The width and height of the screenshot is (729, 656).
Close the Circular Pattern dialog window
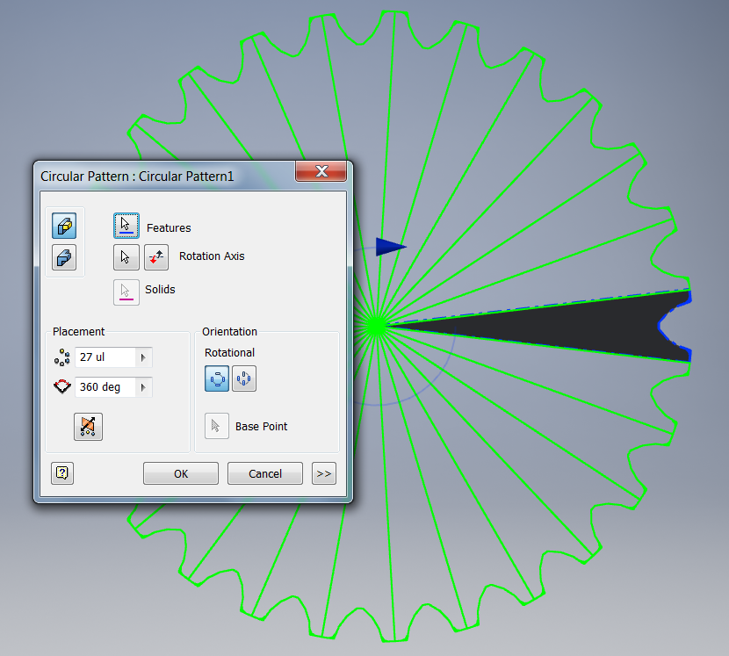pyautogui.click(x=321, y=171)
